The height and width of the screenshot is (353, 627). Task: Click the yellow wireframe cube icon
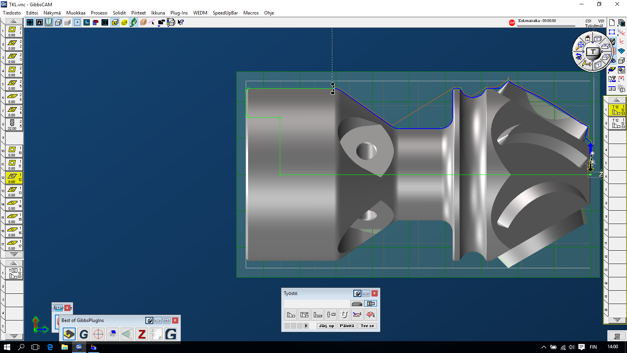124,22
